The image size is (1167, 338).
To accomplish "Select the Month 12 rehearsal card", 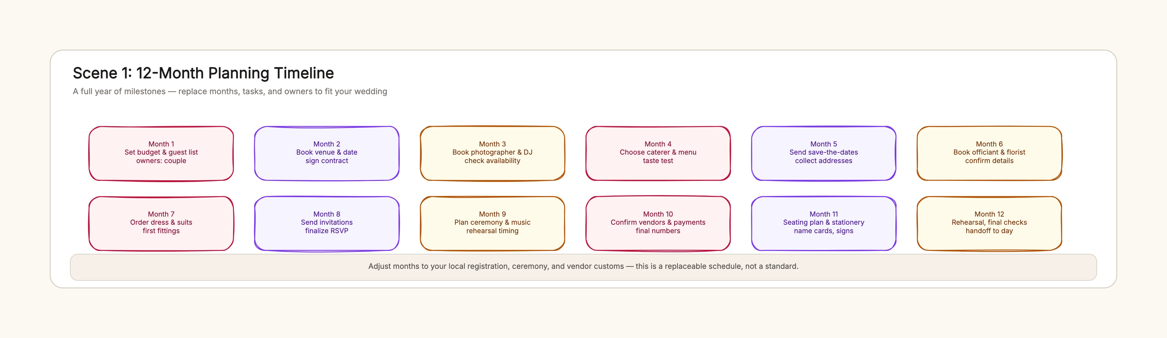I will coord(989,223).
